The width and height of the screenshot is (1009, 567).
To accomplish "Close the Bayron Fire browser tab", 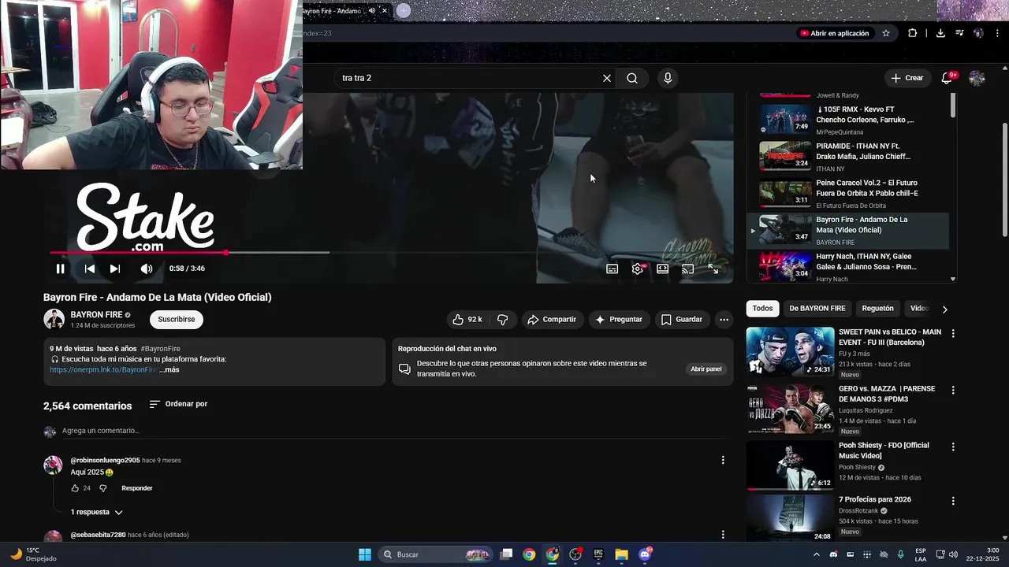I will click(x=385, y=11).
